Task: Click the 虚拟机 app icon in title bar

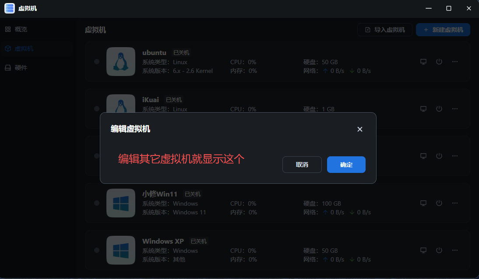Action: pos(10,8)
